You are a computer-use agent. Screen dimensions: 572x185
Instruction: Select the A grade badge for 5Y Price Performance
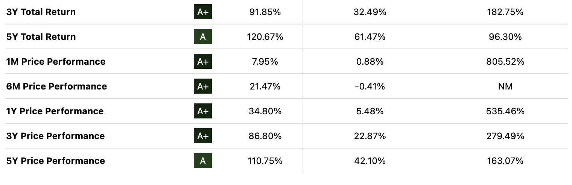click(x=203, y=161)
